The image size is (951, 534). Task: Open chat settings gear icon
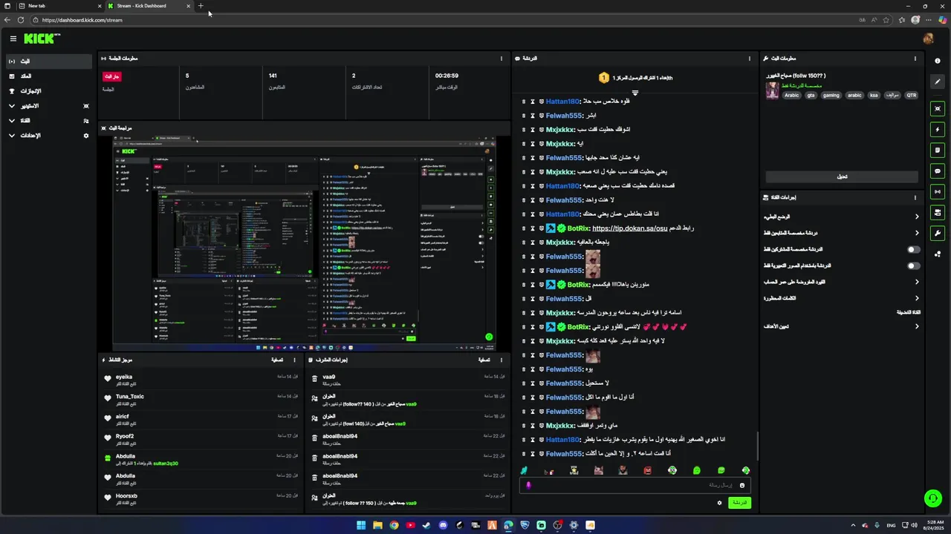(719, 503)
